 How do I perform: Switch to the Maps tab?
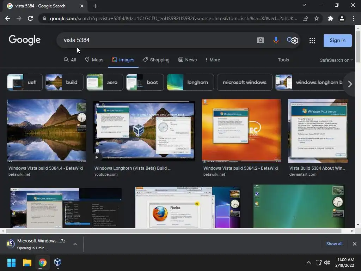tap(94, 60)
